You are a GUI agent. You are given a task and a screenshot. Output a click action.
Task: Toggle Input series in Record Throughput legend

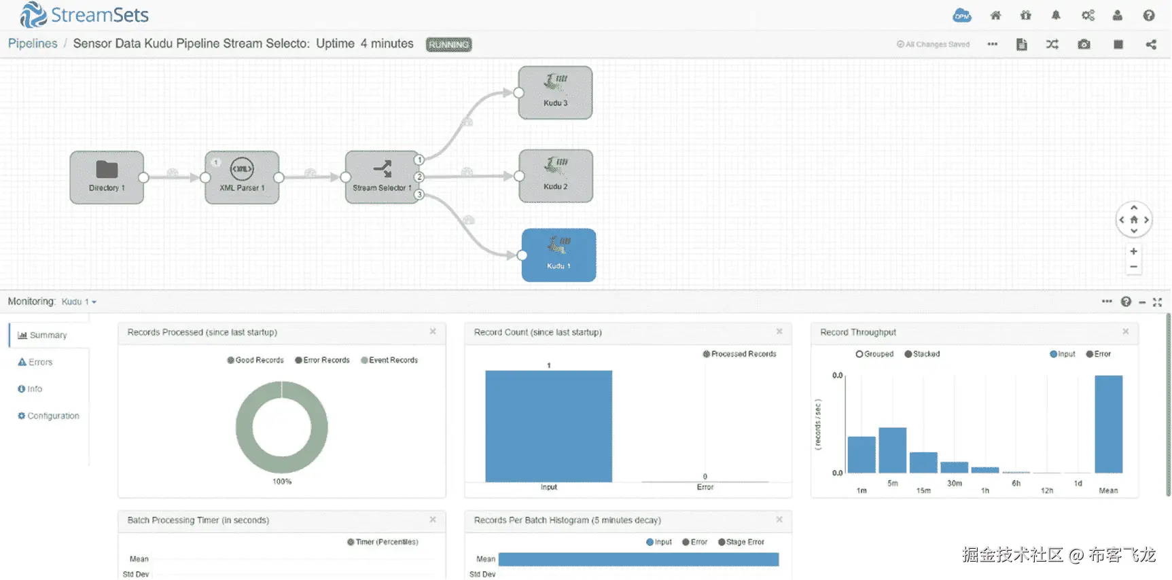click(1063, 354)
